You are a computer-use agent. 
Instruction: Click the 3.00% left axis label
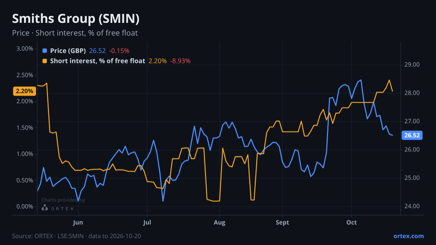[x=25, y=49]
